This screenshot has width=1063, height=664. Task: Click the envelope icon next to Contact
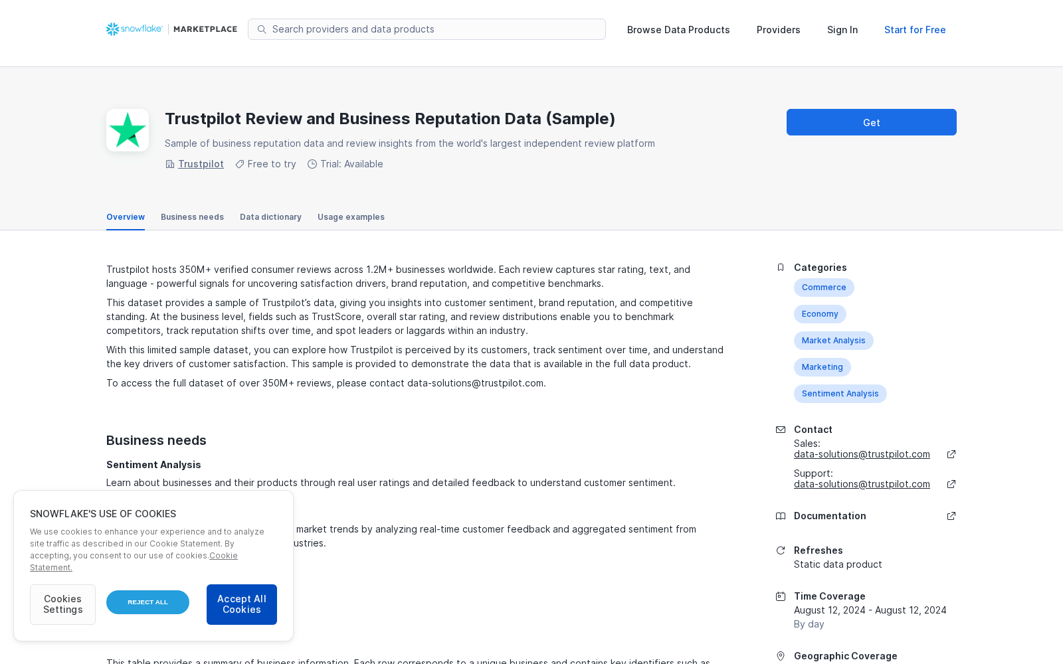[781, 430]
